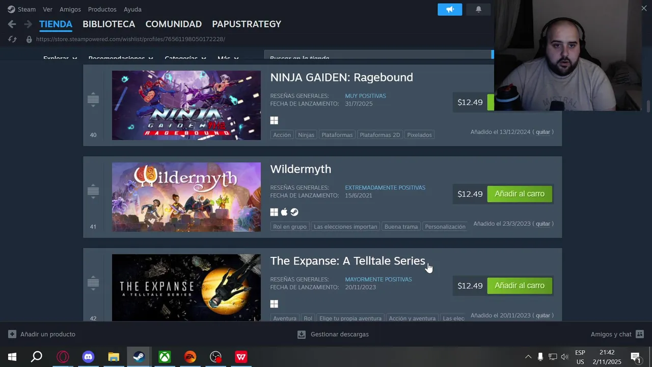Image resolution: width=652 pixels, height=367 pixels.
Task: Select the Las elecciones importan tag
Action: [x=345, y=226]
